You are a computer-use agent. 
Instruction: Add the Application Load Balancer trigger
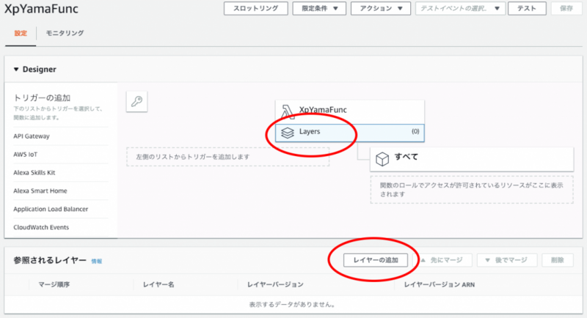point(51,209)
